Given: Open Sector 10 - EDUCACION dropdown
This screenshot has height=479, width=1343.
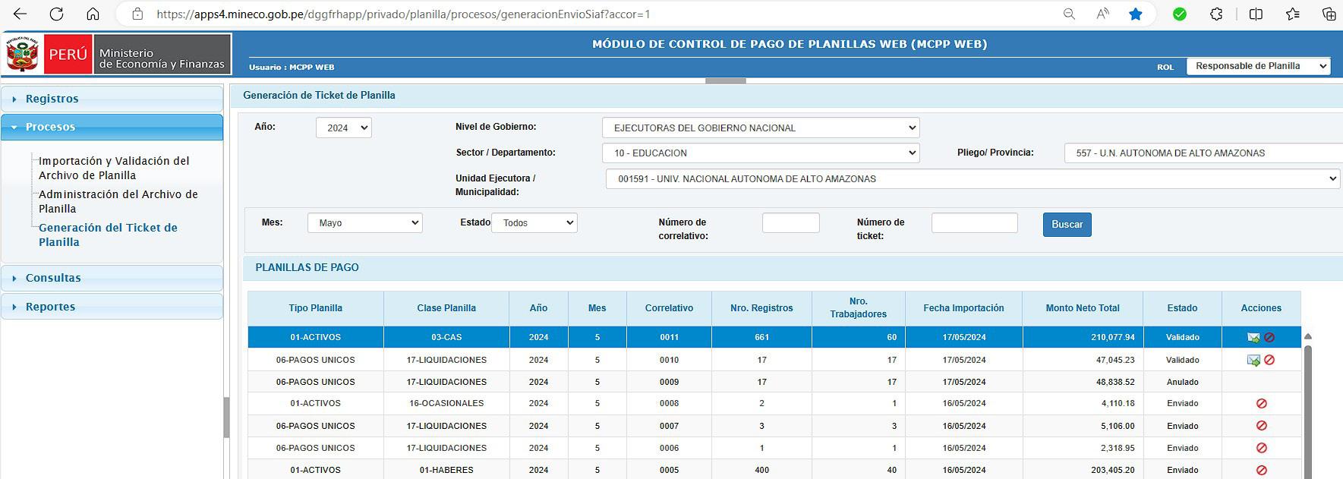Looking at the screenshot, I should (761, 153).
